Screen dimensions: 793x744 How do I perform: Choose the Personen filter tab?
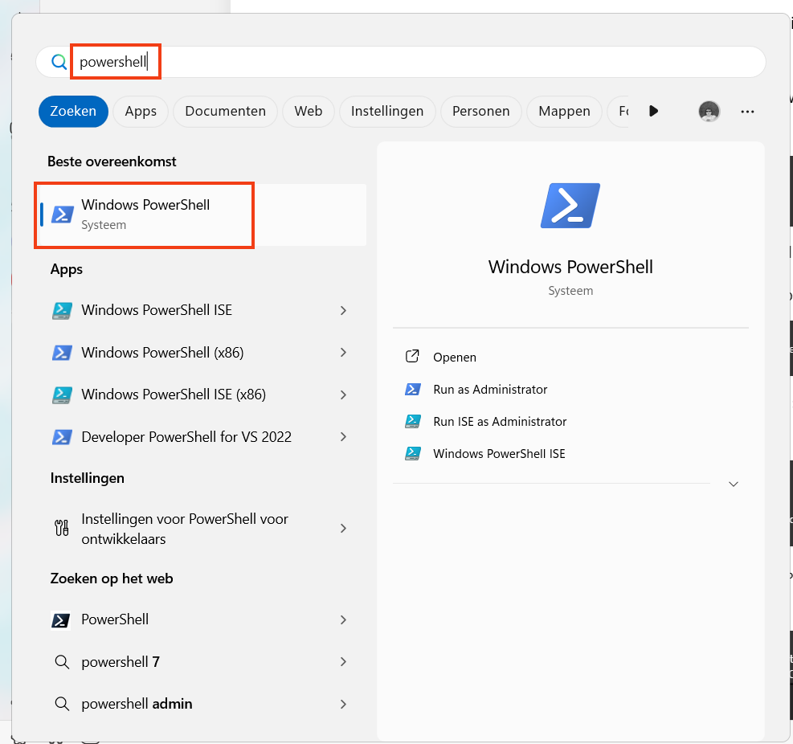[x=481, y=111]
